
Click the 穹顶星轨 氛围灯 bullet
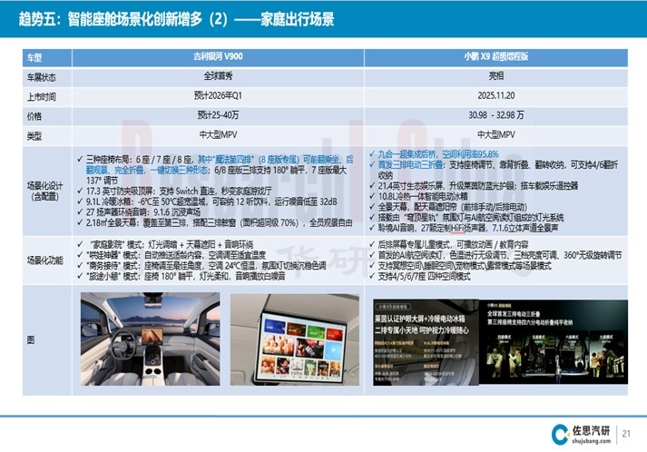tap(466, 218)
